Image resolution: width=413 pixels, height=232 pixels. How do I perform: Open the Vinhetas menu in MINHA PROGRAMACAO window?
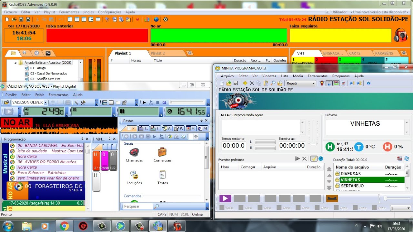point(269,76)
